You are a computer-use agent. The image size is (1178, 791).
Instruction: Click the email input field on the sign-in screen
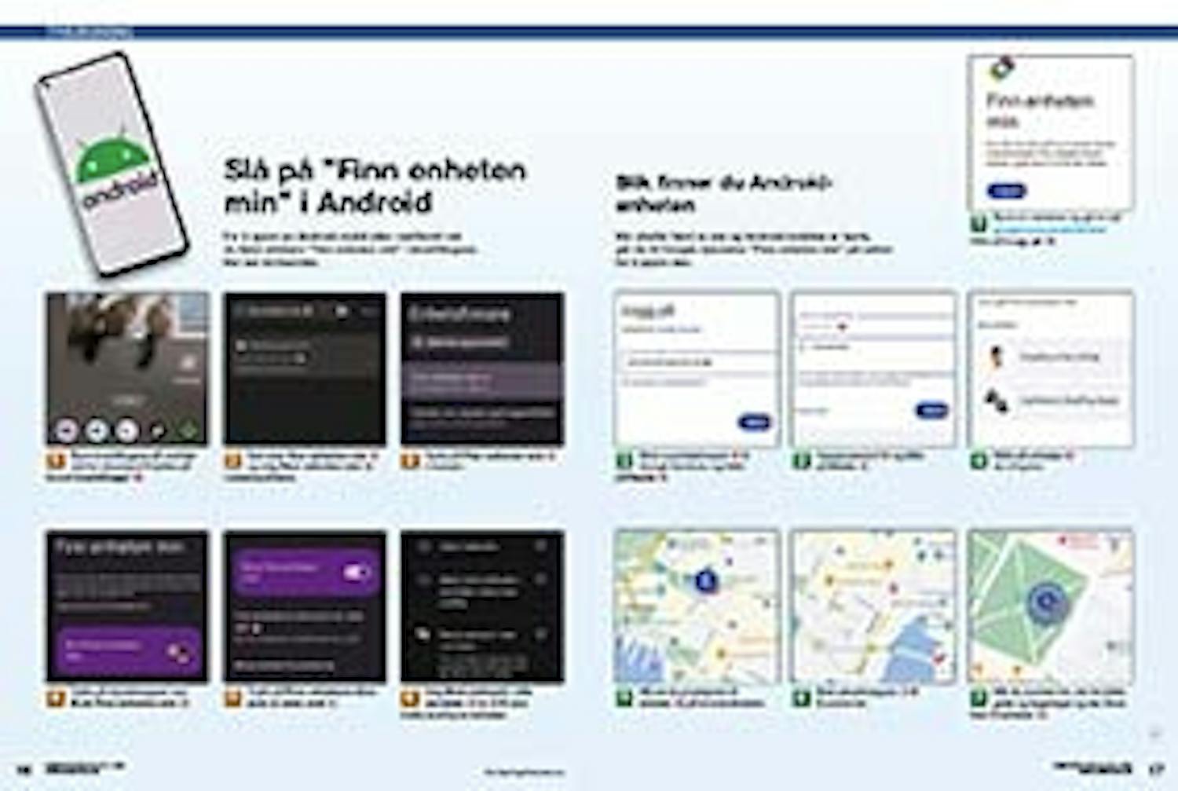tap(671, 360)
